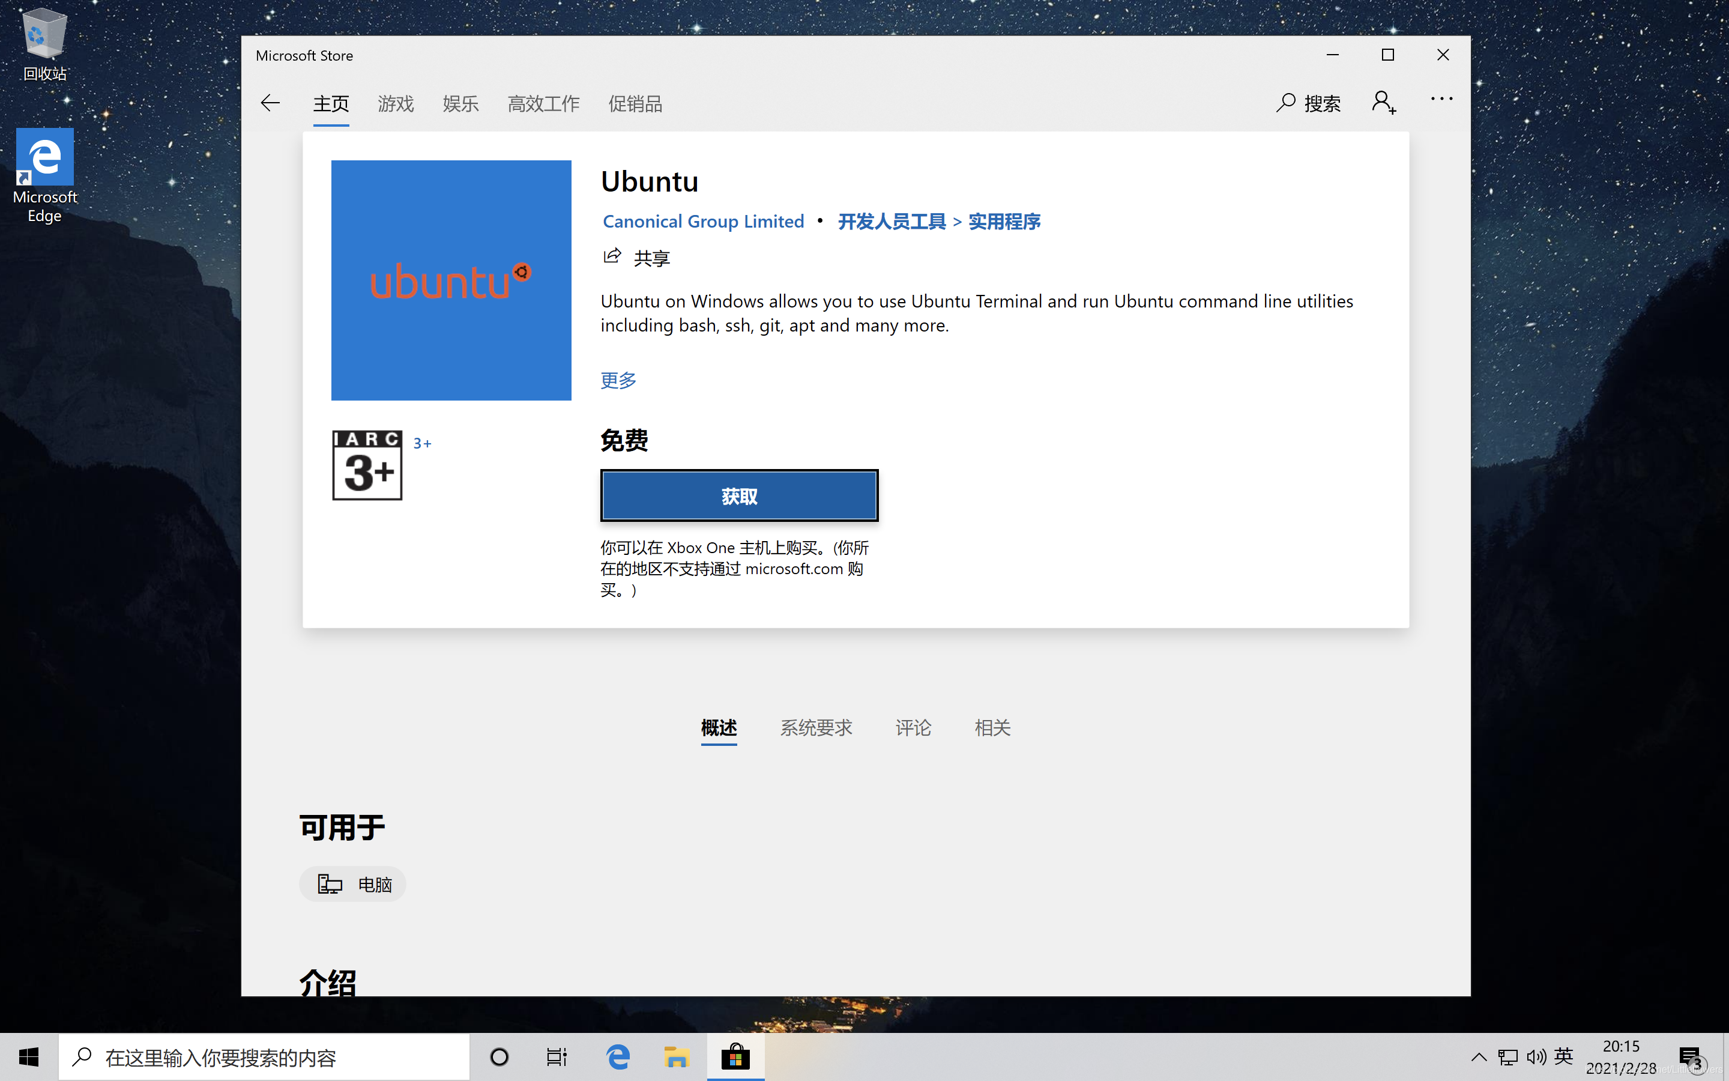Click Microsoft Store taskbar icon
Screen dimensions: 1729x1081
click(x=735, y=1057)
